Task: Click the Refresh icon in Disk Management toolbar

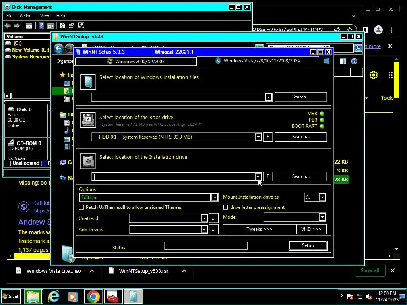Action: pyautogui.click(x=62, y=25)
